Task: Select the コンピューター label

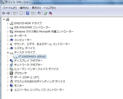Action: click(23, 40)
